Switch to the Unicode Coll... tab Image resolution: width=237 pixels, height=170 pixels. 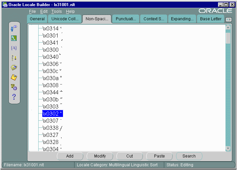click(65, 19)
